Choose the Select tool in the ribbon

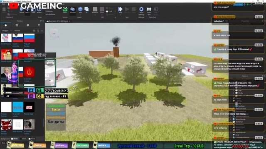pyautogui.click(x=21, y=10)
